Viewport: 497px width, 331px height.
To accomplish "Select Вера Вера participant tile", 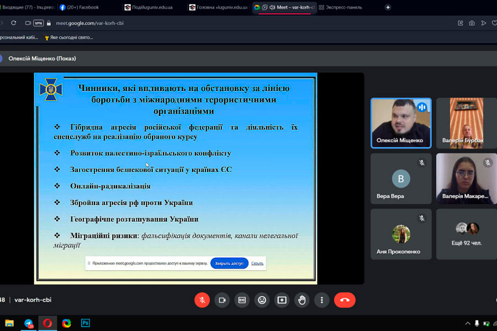I will coord(401,179).
